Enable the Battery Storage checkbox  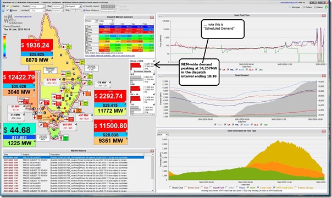click(296, 188)
